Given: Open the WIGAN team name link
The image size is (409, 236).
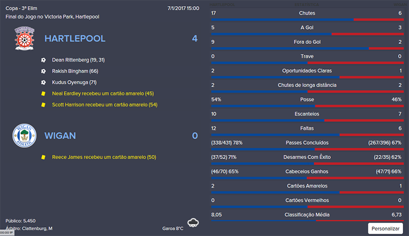Looking at the screenshot, I should pyautogui.click(x=60, y=136).
